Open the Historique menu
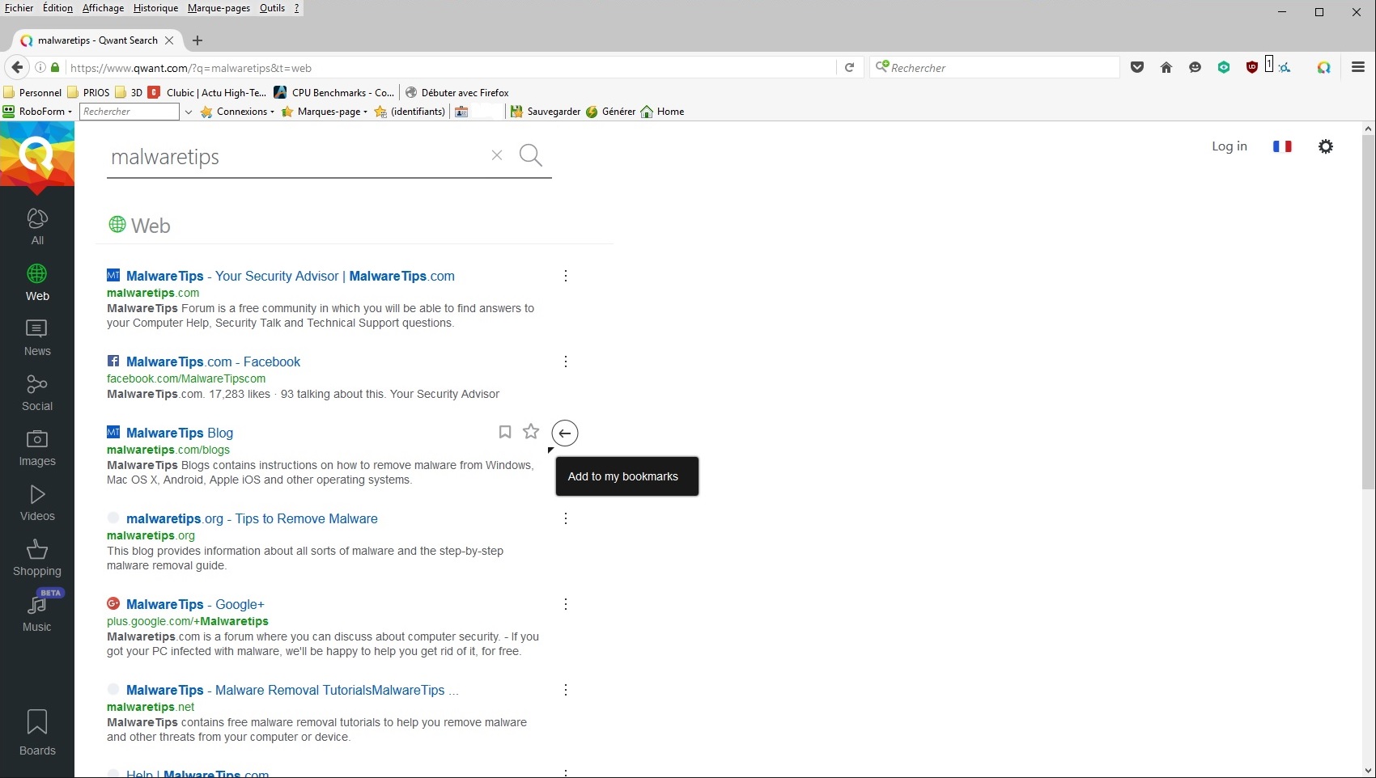 coord(155,8)
